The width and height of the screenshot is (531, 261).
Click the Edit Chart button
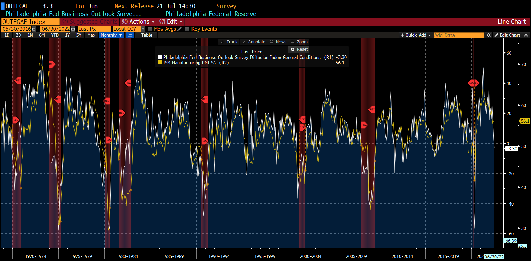point(507,35)
